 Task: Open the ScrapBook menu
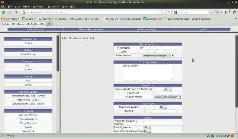coord(53,7)
